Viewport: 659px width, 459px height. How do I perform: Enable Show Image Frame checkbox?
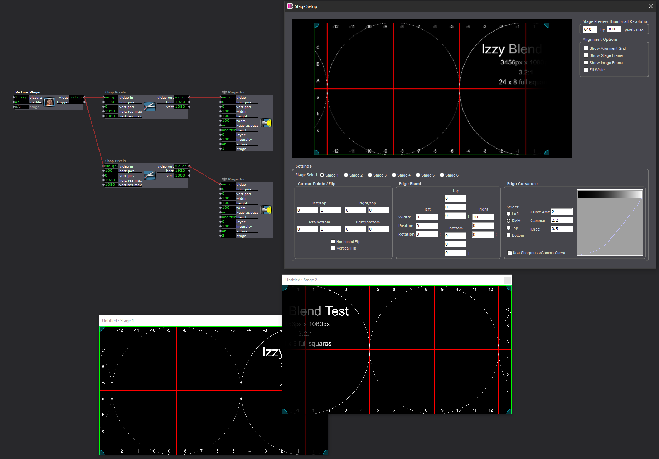[x=586, y=62]
